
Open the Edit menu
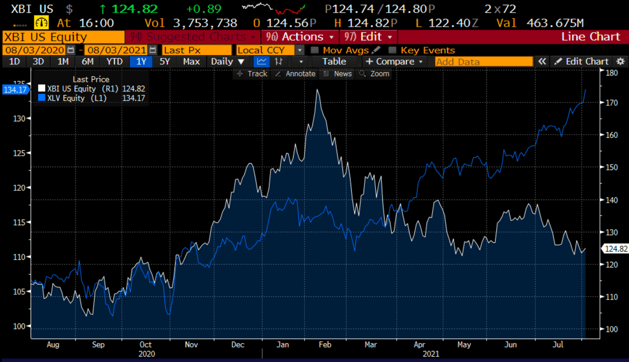pyautogui.click(x=368, y=37)
